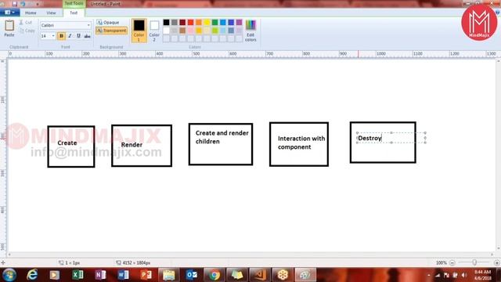
Task: Pick the green color swatch
Action: click(214, 22)
